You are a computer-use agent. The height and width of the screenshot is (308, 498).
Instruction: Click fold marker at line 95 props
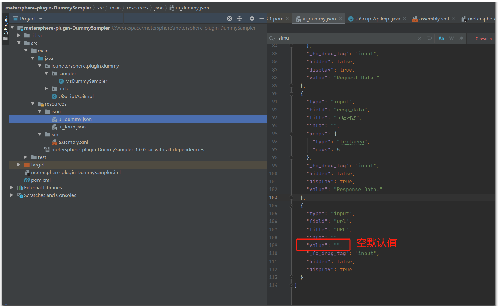click(291, 134)
